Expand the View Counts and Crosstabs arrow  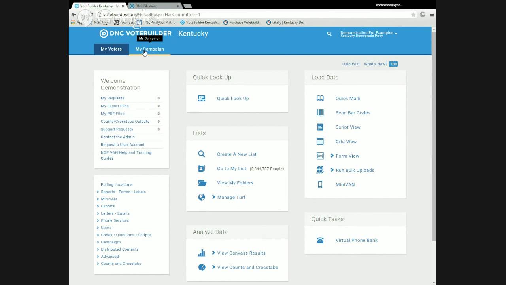pos(213,267)
